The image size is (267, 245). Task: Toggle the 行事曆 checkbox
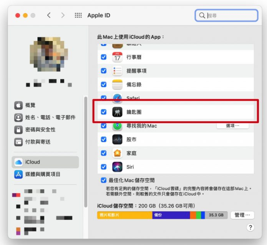click(103, 57)
